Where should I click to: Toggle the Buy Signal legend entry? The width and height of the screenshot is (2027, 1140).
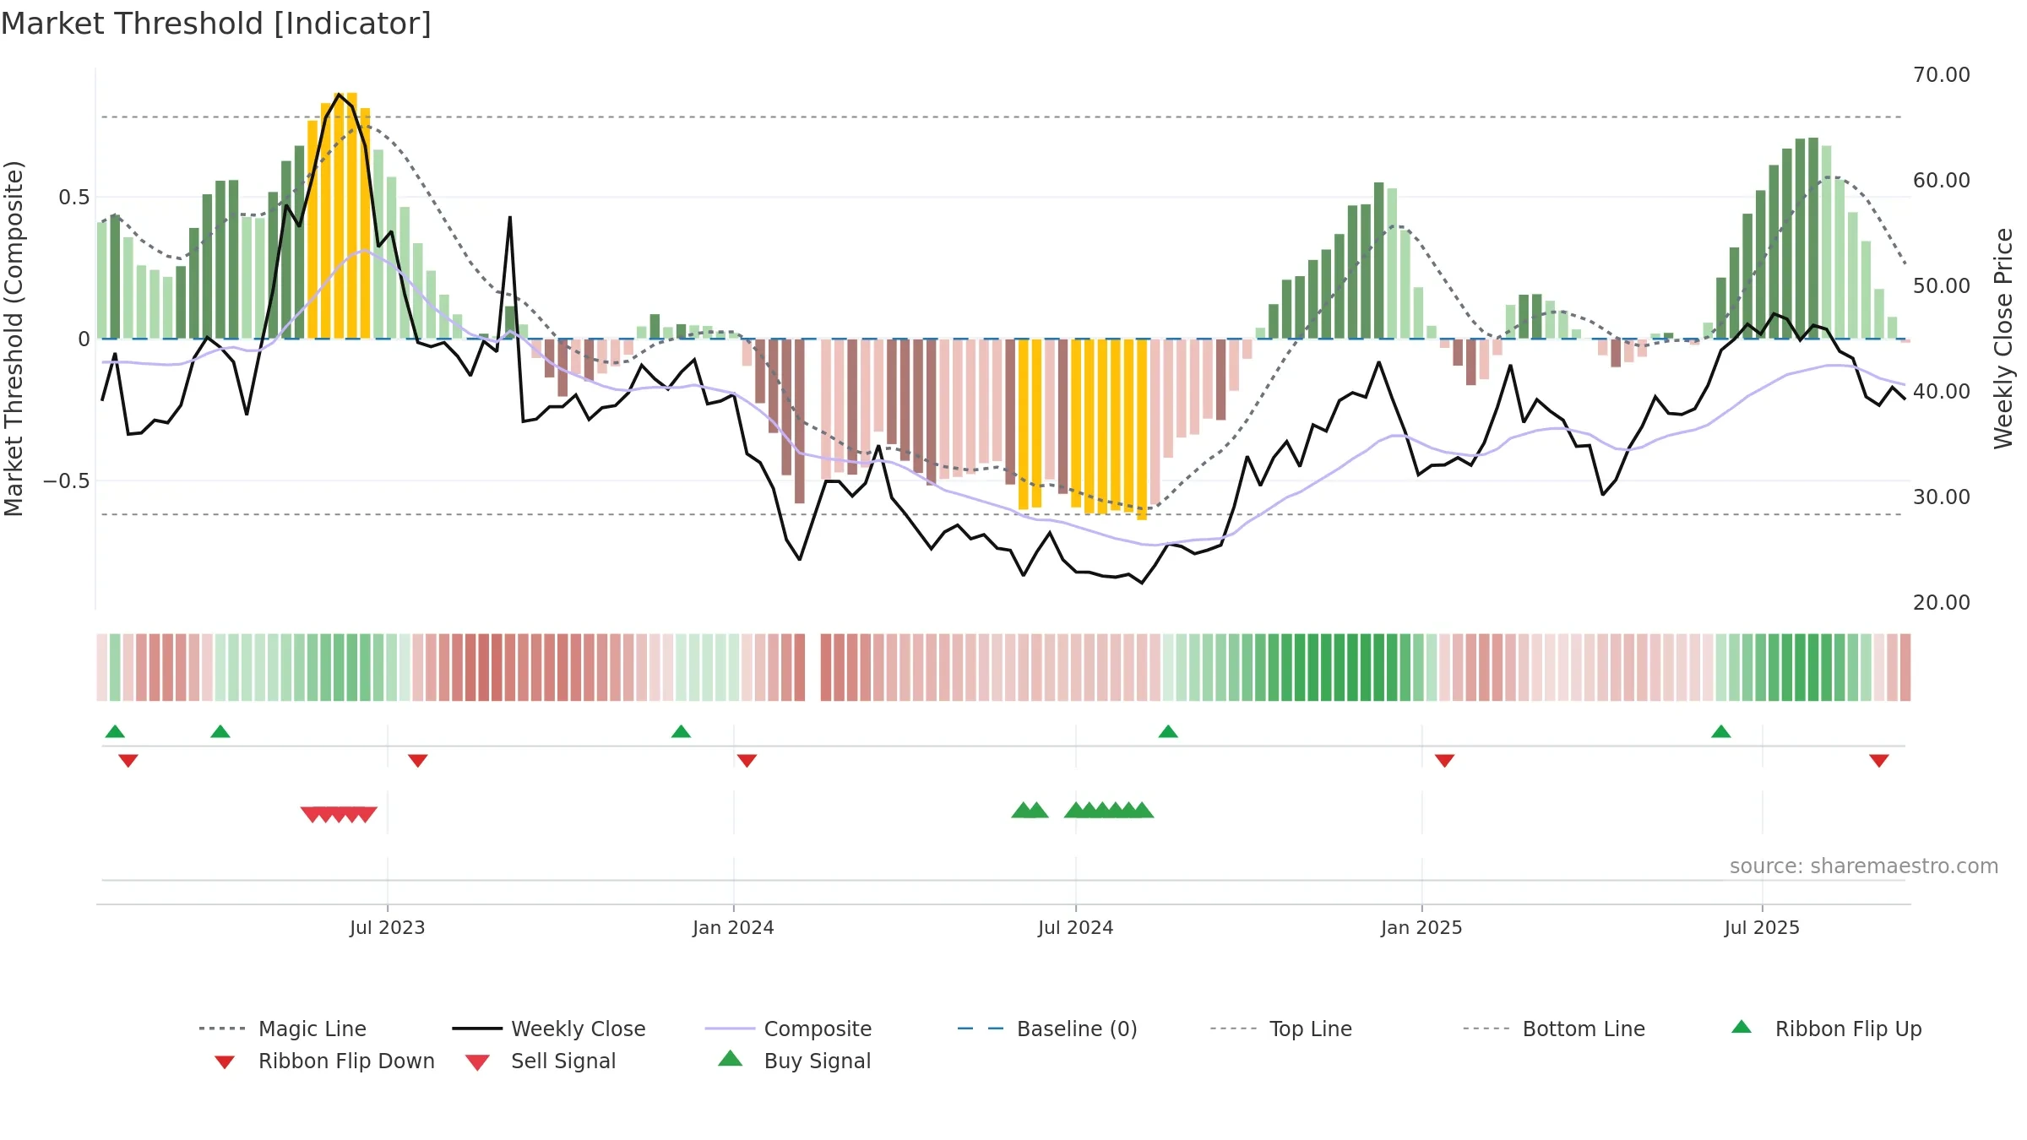coord(794,1061)
